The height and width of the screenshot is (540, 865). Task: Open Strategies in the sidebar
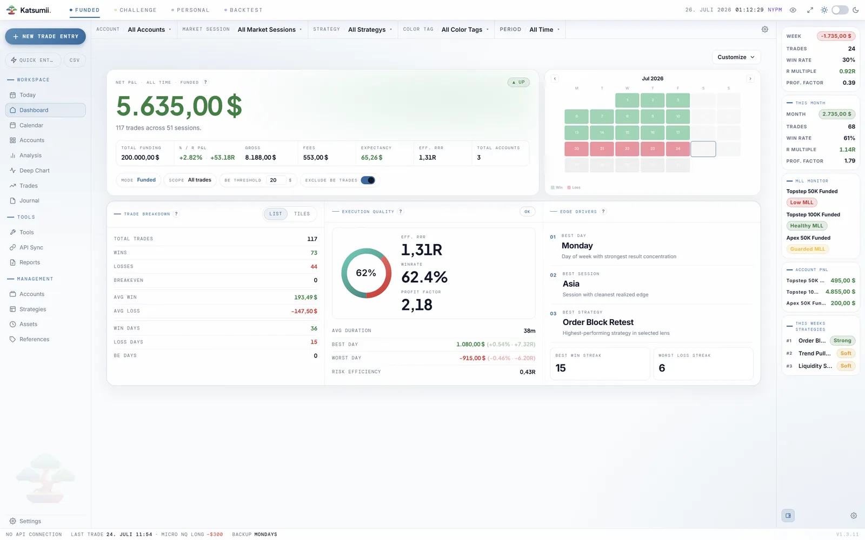click(45, 309)
